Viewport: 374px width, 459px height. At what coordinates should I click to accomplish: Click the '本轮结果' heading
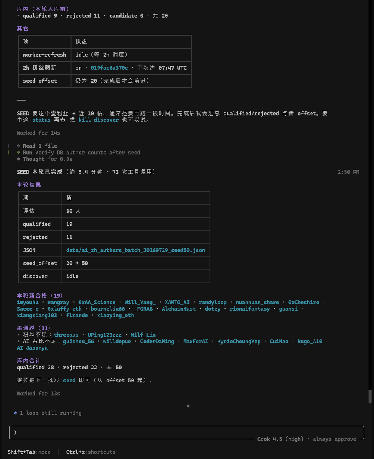tap(29, 185)
